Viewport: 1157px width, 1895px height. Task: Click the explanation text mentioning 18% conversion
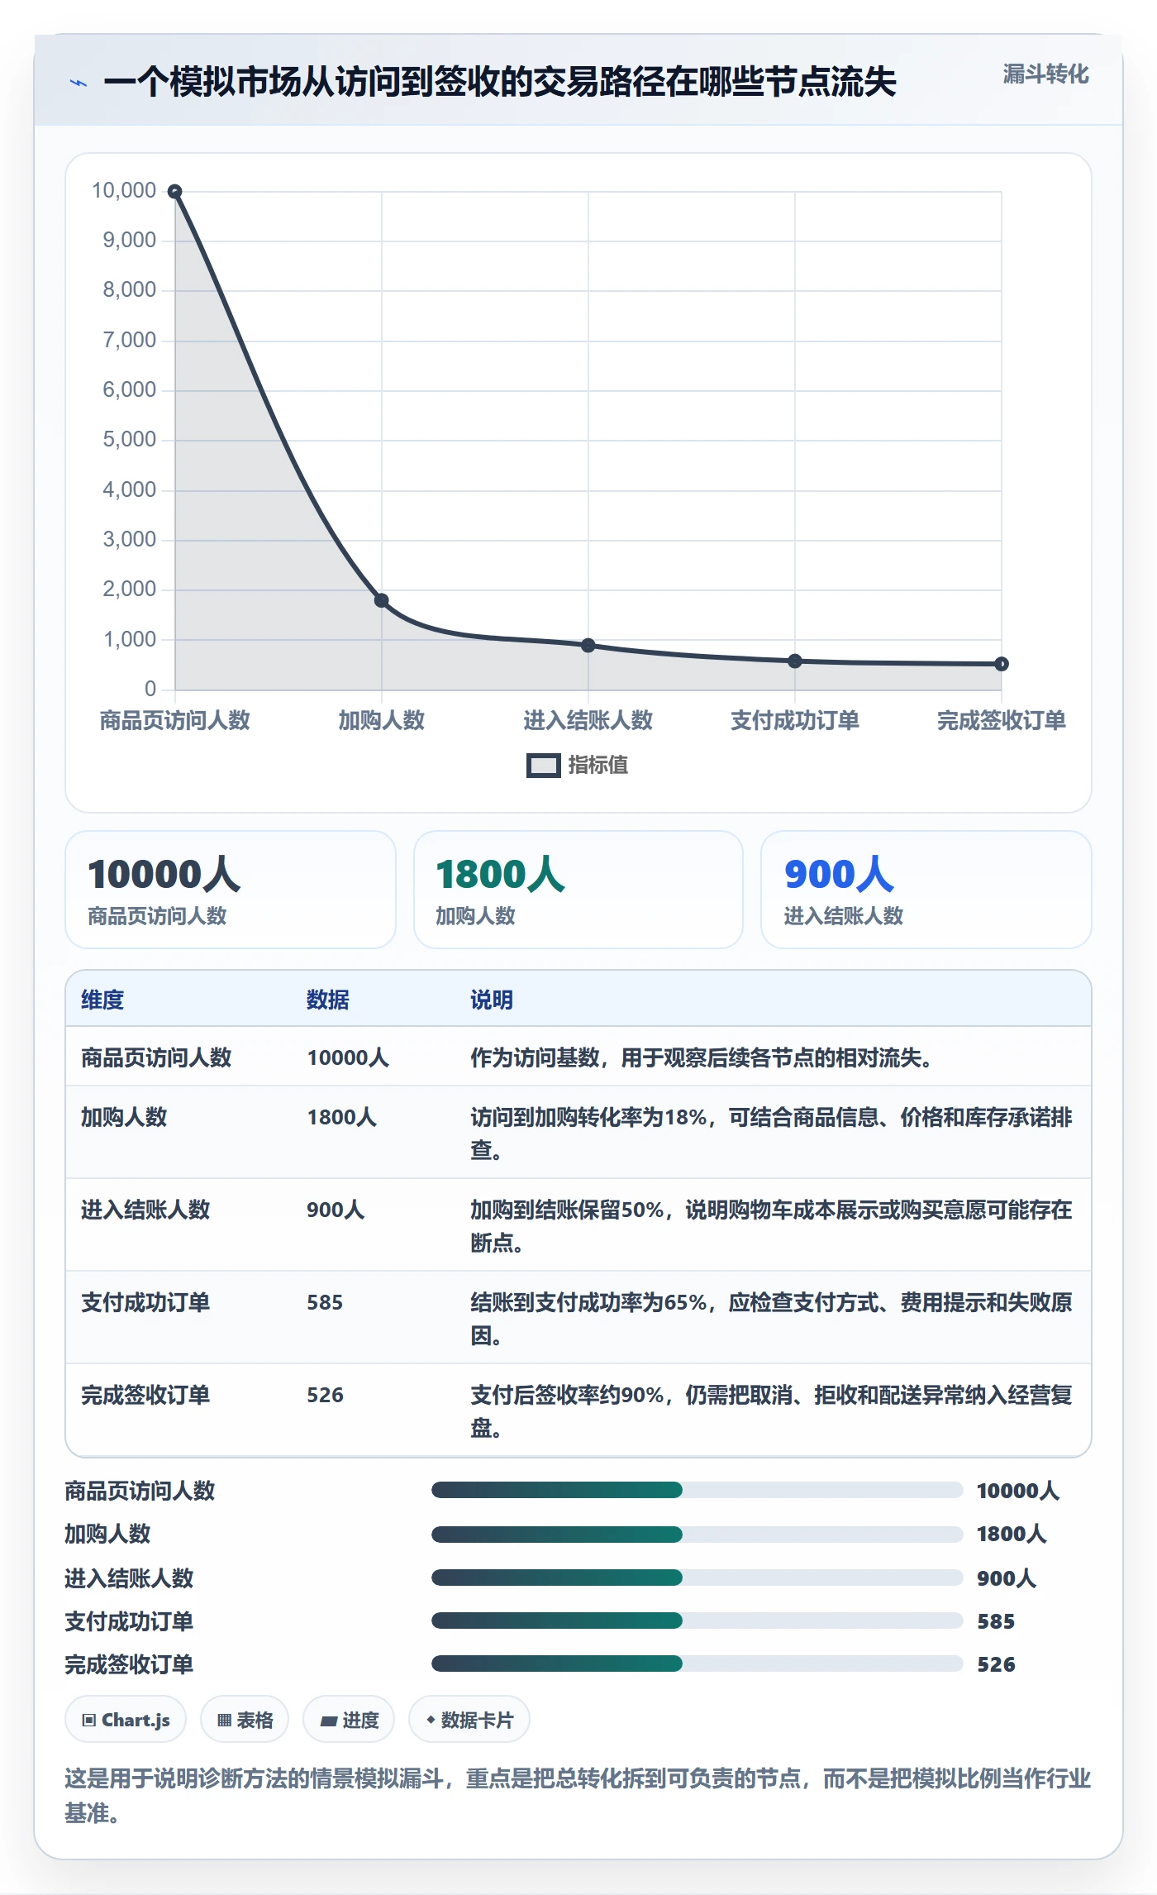point(771,1134)
